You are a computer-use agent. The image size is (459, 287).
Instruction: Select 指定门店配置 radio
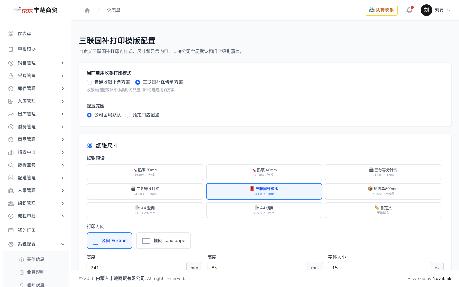point(127,115)
